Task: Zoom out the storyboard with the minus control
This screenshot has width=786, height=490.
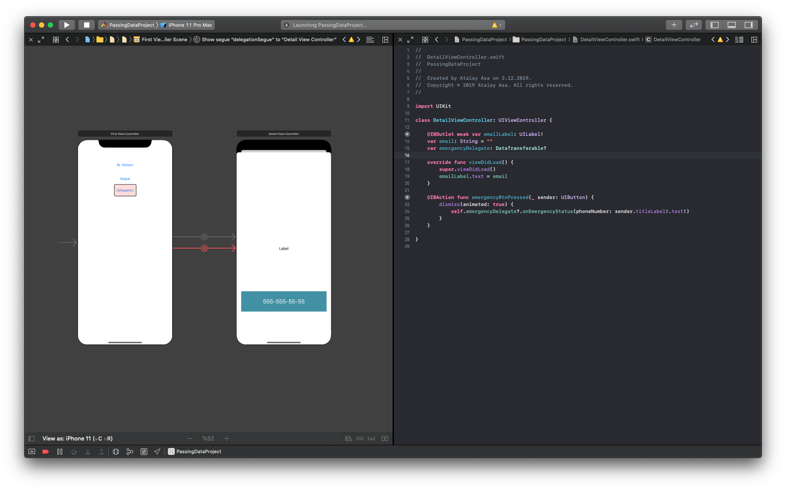Action: click(x=190, y=438)
